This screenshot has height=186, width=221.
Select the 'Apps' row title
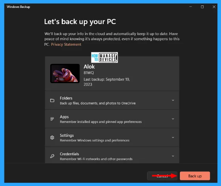click(x=64, y=117)
